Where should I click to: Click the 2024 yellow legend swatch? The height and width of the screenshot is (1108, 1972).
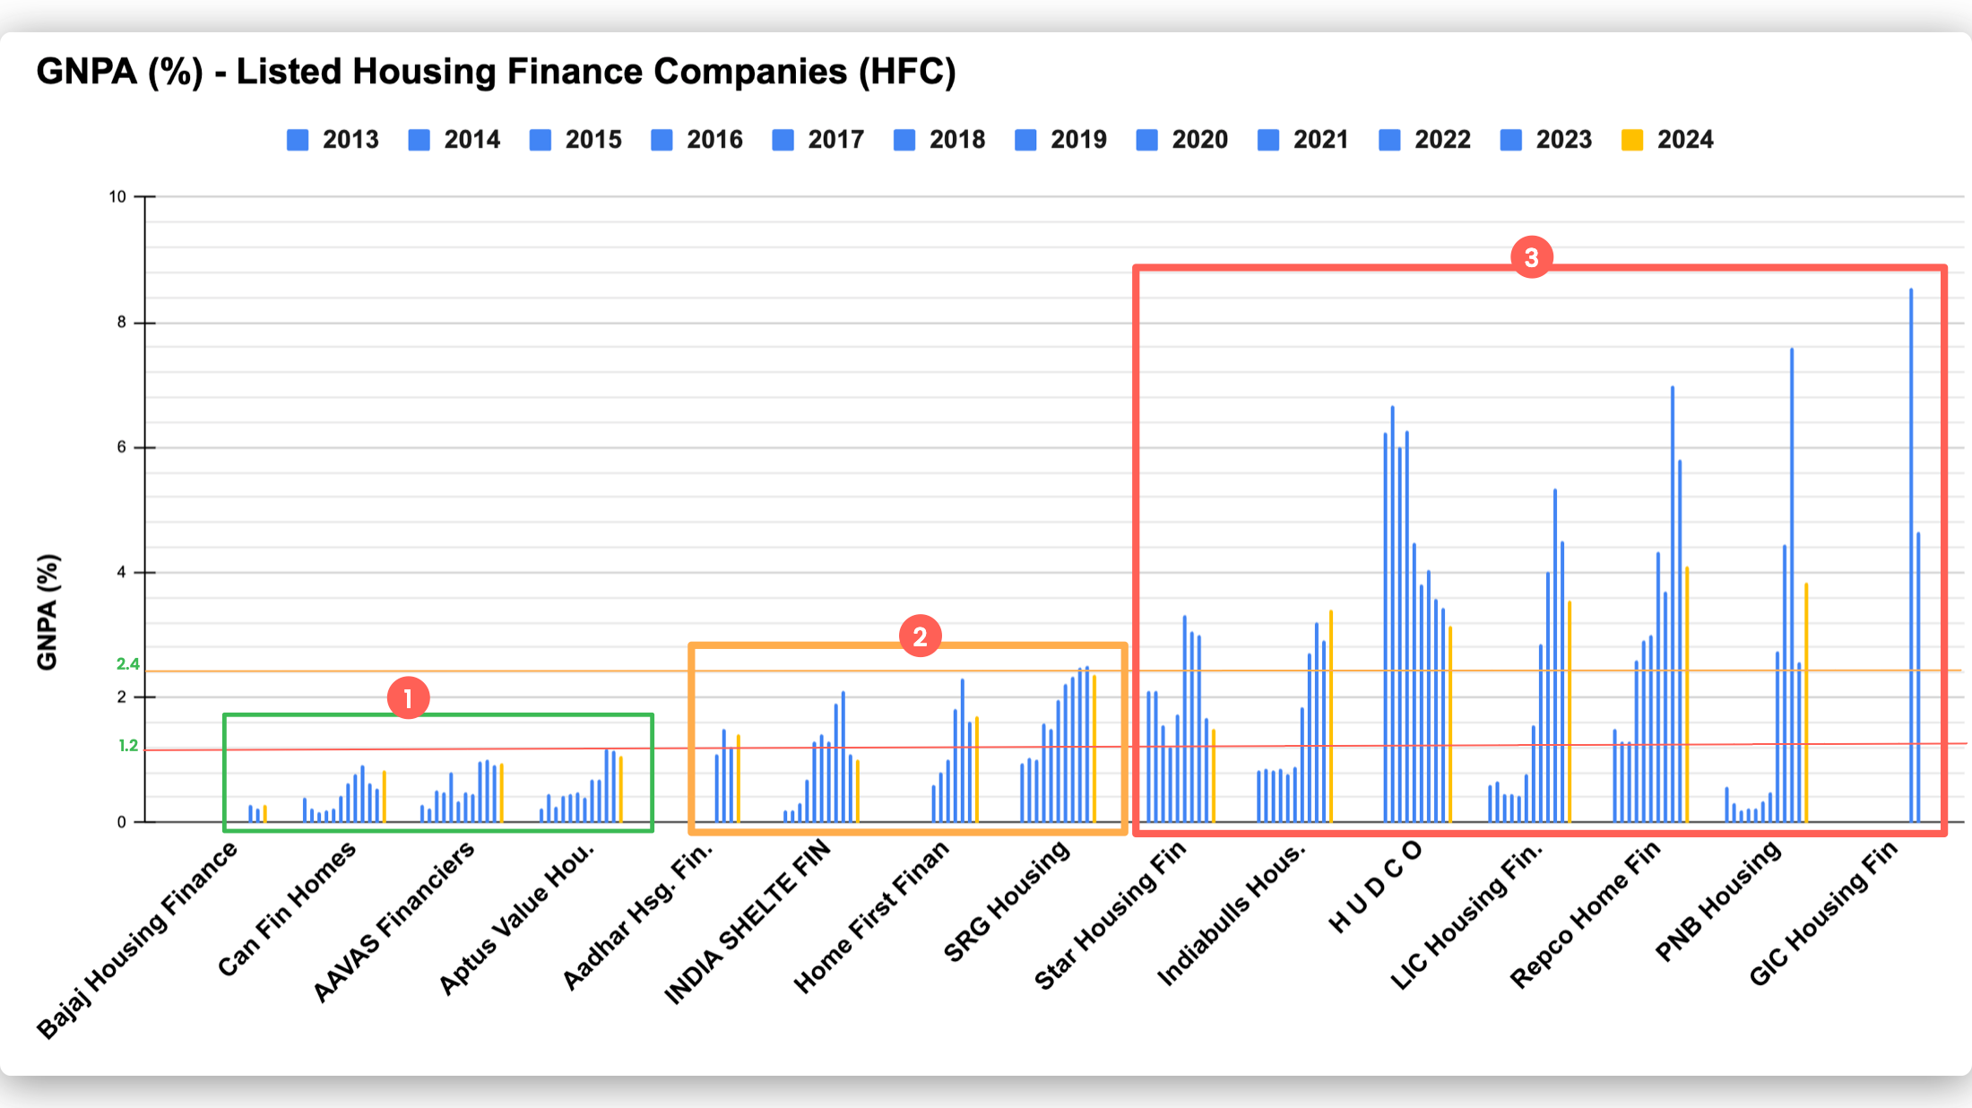[x=1632, y=140]
